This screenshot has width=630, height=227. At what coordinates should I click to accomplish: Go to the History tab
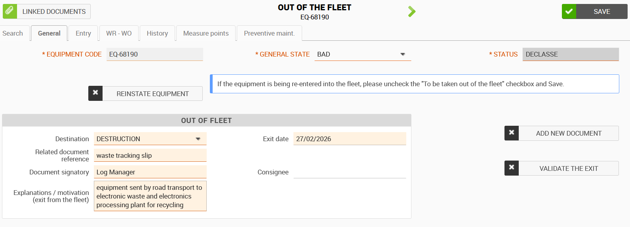click(x=157, y=33)
